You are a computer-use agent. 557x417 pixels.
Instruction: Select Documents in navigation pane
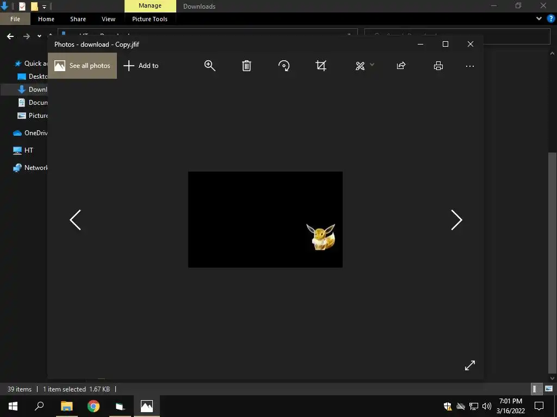32,103
